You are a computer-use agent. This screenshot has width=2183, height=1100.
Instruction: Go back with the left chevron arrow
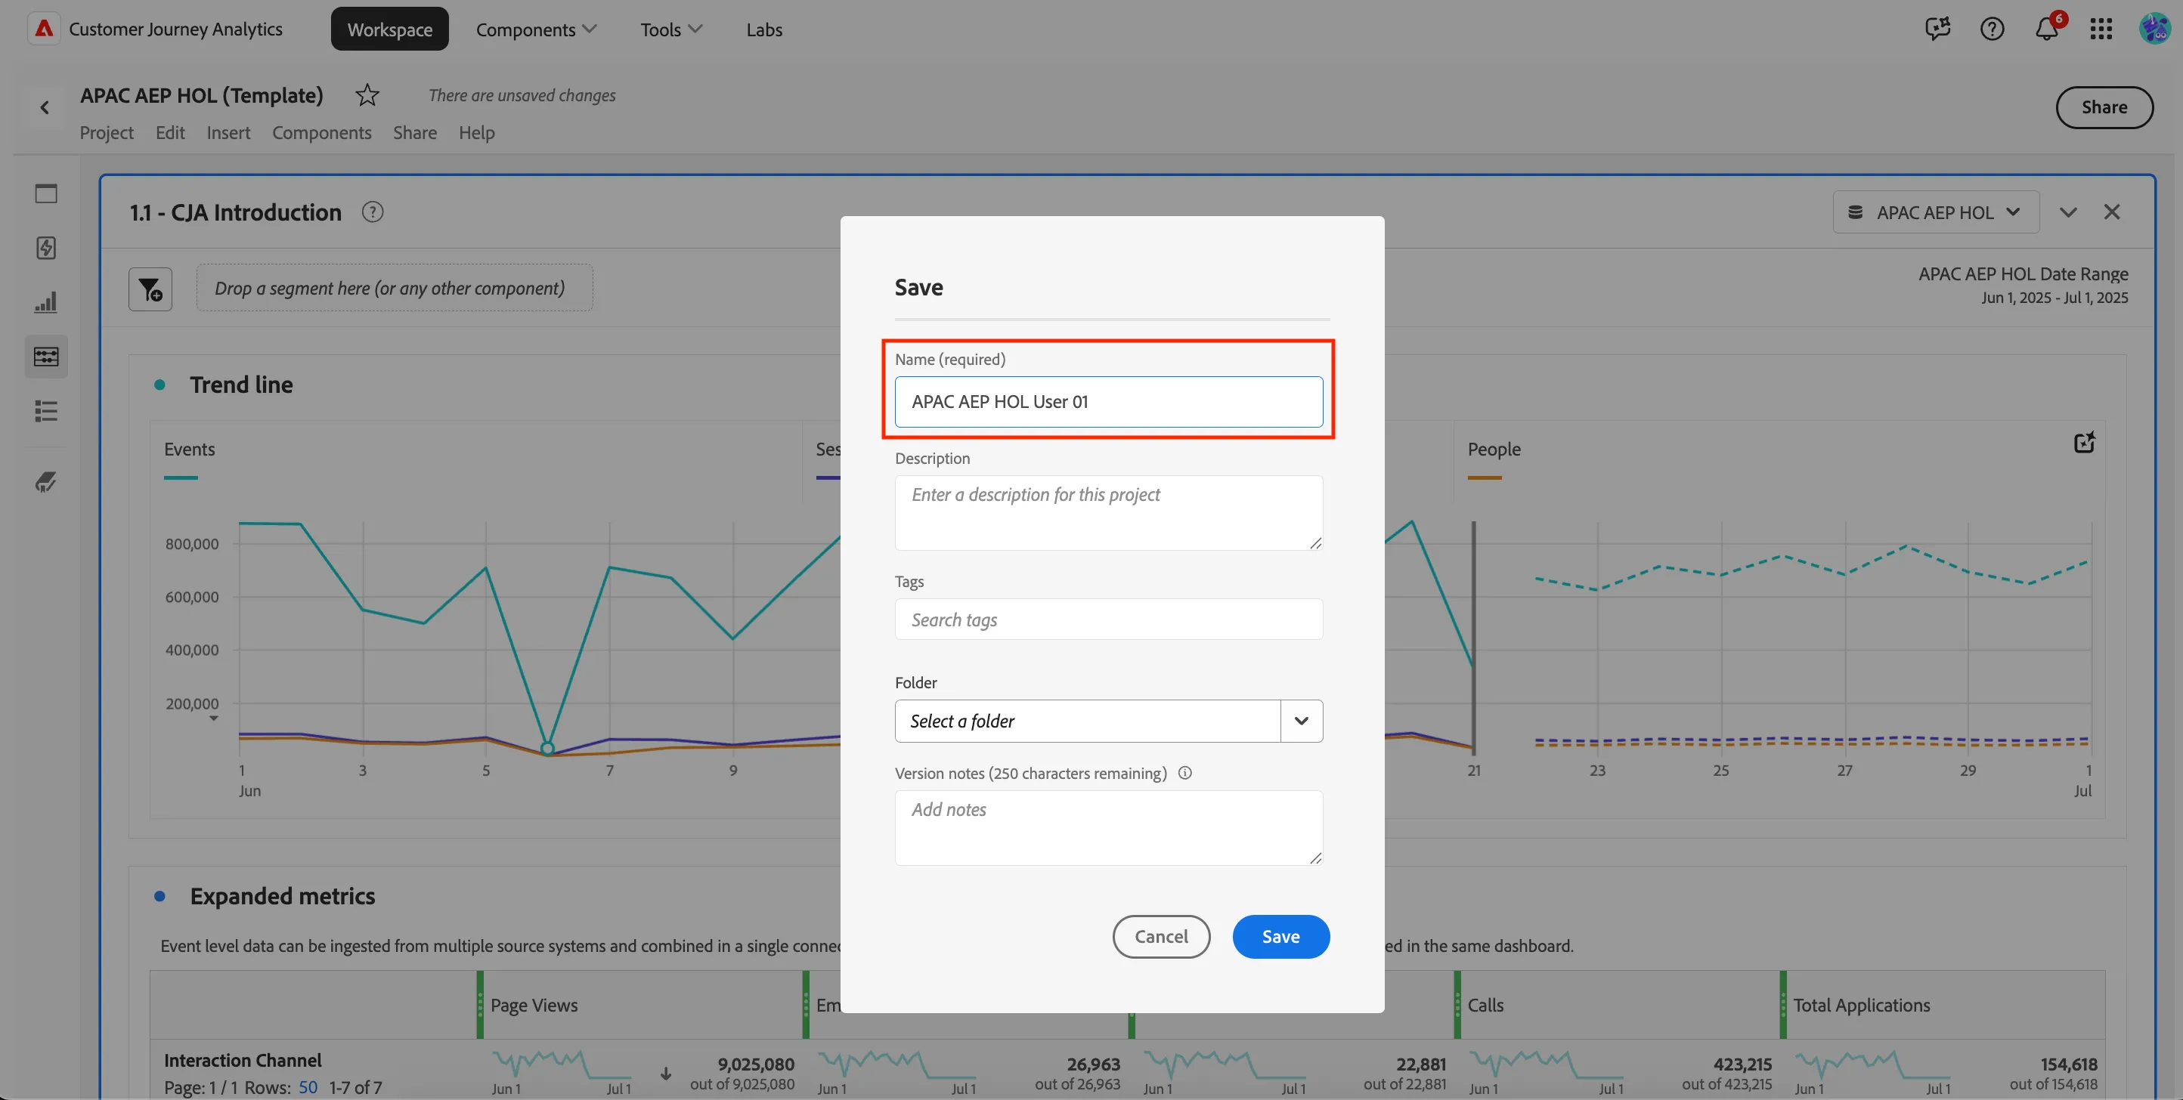click(45, 107)
